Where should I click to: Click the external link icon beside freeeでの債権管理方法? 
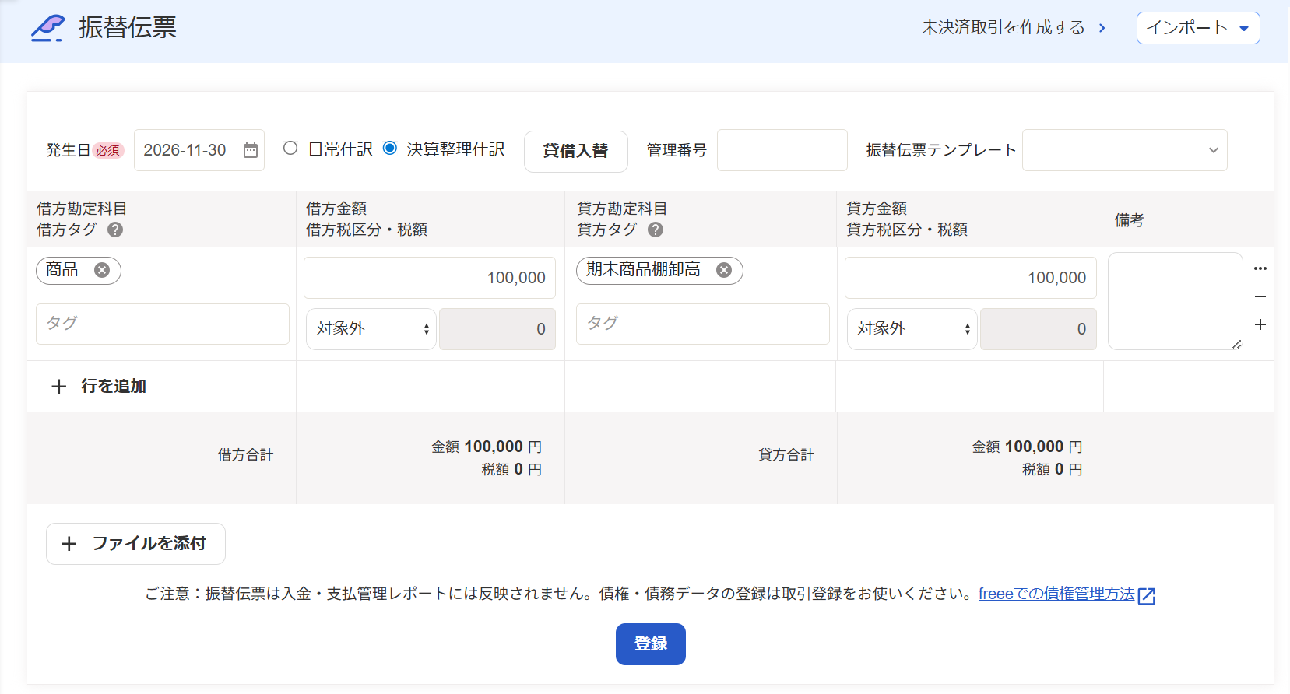click(x=1147, y=596)
